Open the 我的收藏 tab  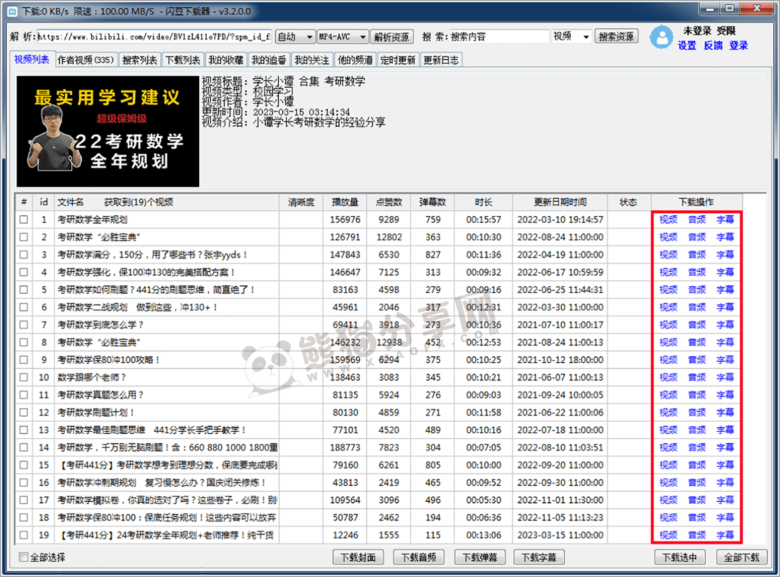(226, 59)
